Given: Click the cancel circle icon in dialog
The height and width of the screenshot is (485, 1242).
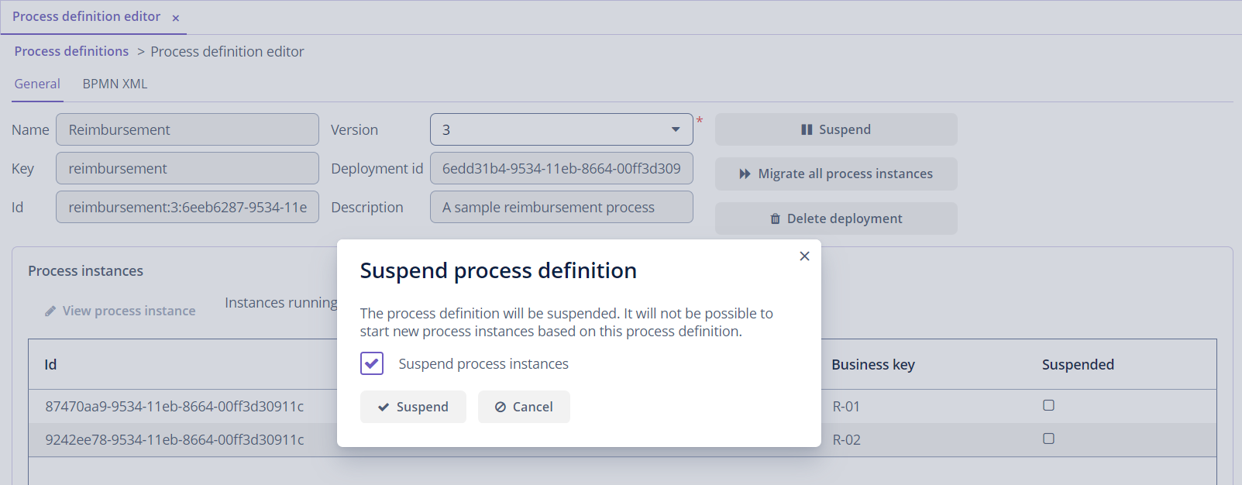Looking at the screenshot, I should (x=501, y=408).
